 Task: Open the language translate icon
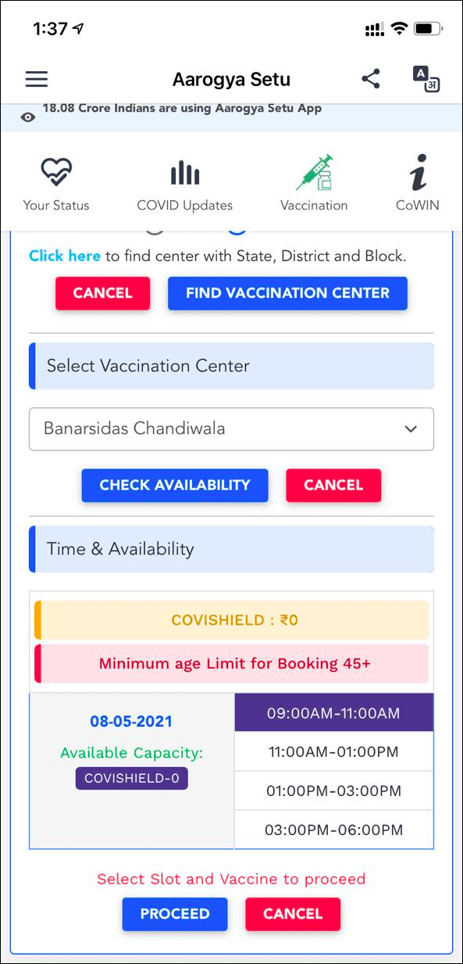[x=426, y=79]
